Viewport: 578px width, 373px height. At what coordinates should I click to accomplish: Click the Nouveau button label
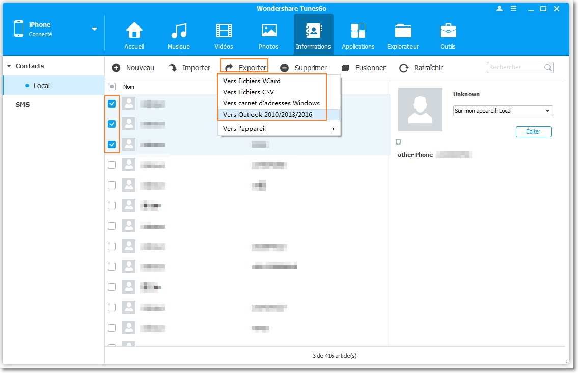pyautogui.click(x=140, y=68)
